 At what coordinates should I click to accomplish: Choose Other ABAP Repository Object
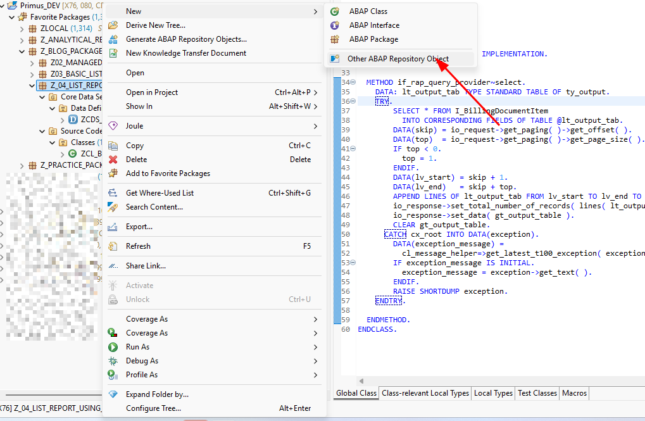coord(401,59)
